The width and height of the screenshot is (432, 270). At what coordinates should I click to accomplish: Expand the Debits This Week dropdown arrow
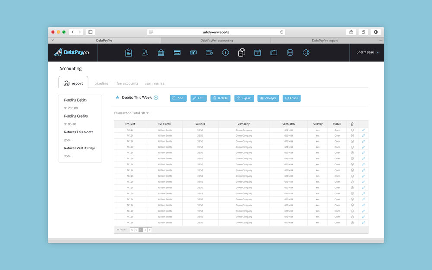(x=156, y=98)
